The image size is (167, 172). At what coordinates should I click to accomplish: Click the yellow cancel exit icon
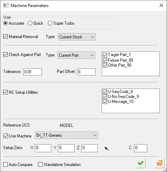click(x=159, y=163)
